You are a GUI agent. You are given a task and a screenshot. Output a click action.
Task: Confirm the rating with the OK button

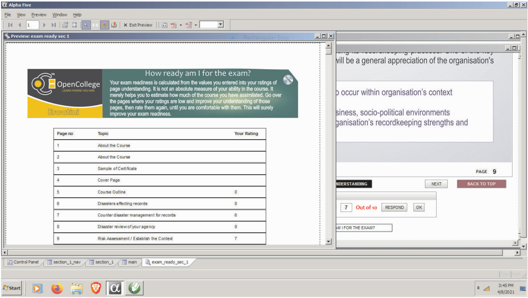pos(418,207)
